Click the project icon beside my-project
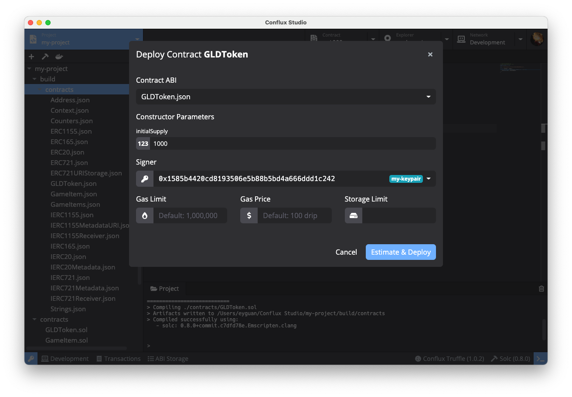The height and width of the screenshot is (397, 572). pyautogui.click(x=33, y=39)
